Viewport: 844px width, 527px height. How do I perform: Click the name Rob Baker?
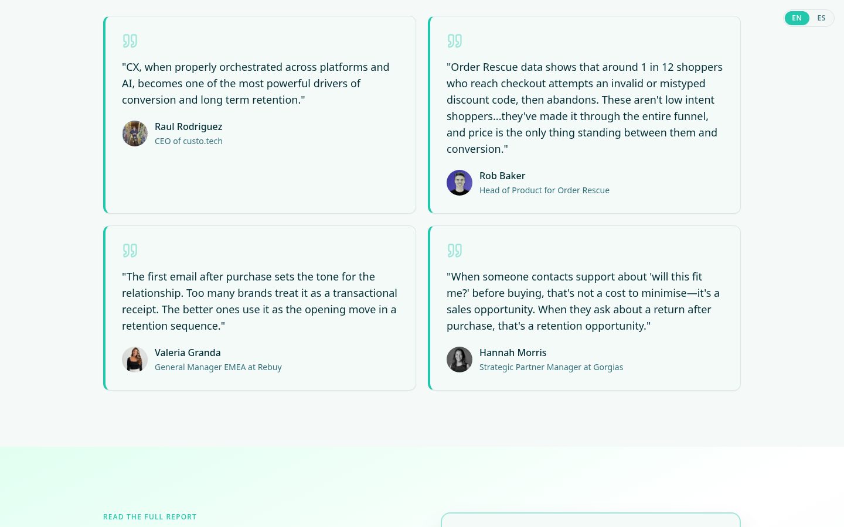click(x=502, y=176)
